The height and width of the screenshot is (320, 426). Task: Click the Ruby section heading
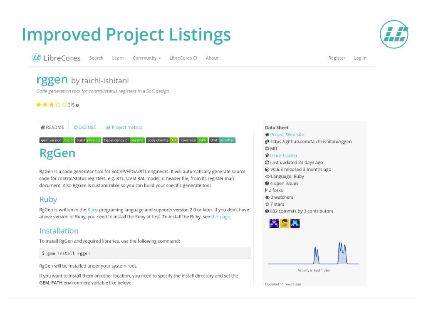(x=48, y=200)
